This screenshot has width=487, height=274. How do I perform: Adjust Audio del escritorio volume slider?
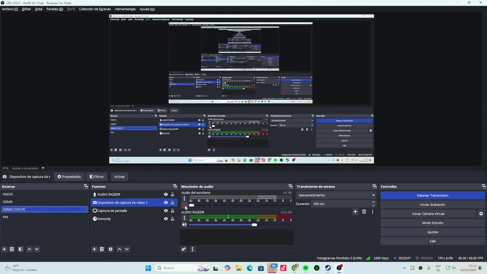point(191,205)
